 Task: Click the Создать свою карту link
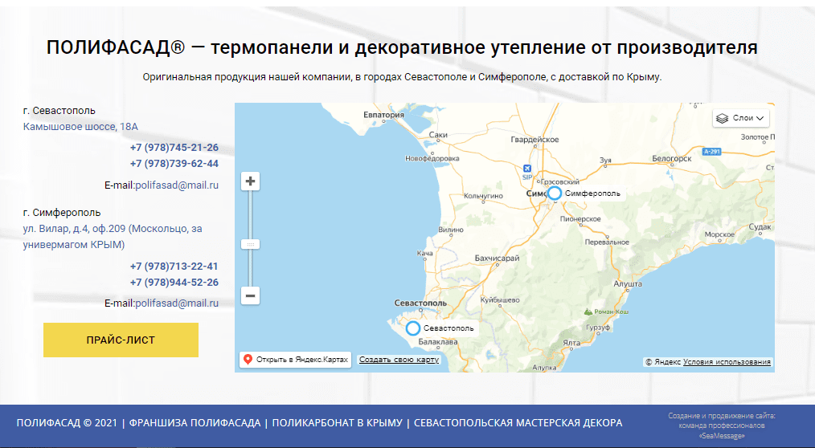tap(399, 360)
